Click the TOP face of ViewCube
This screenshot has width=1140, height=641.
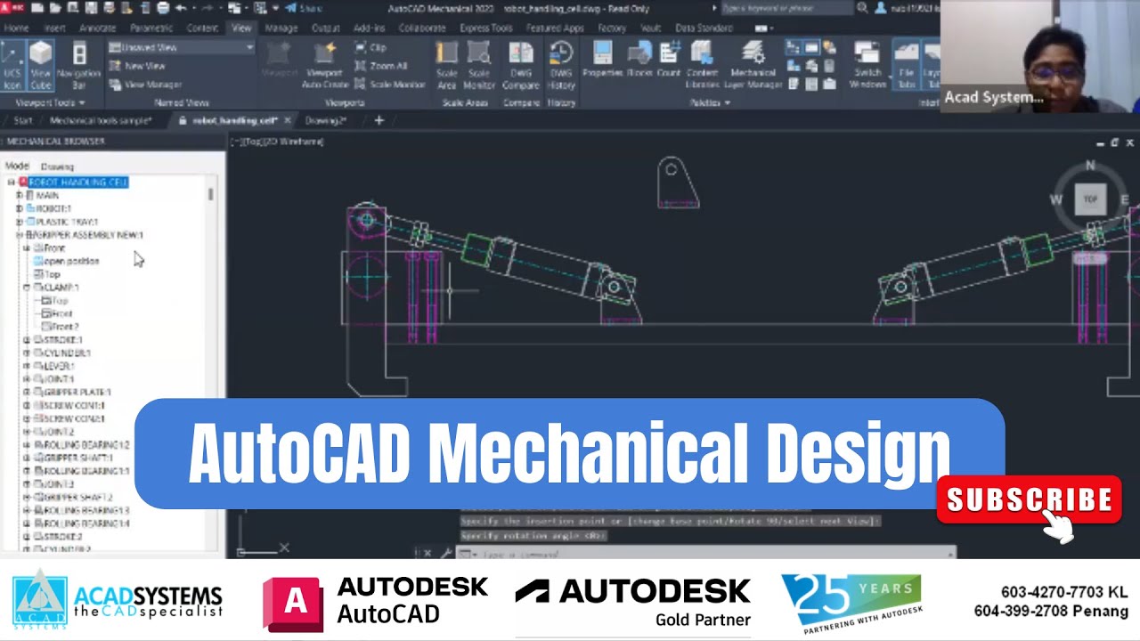(x=1090, y=199)
